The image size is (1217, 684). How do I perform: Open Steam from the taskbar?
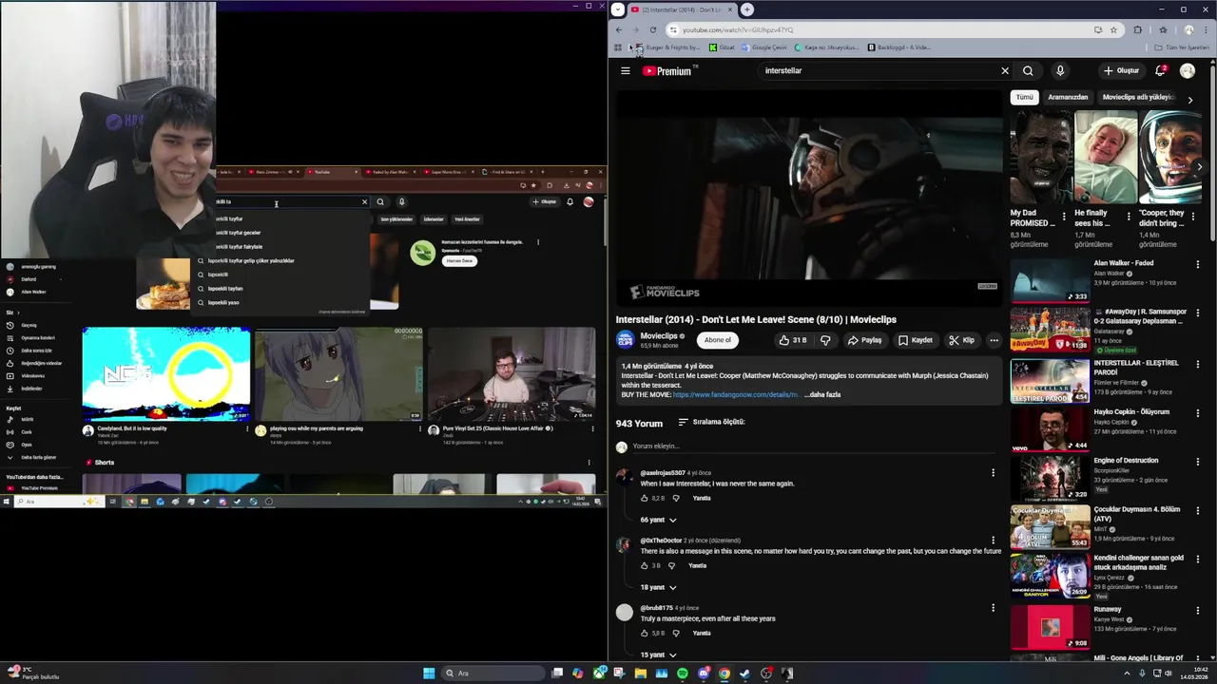(x=745, y=674)
